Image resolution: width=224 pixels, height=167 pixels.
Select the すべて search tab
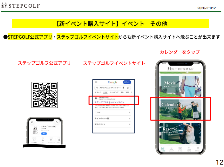[105, 92]
